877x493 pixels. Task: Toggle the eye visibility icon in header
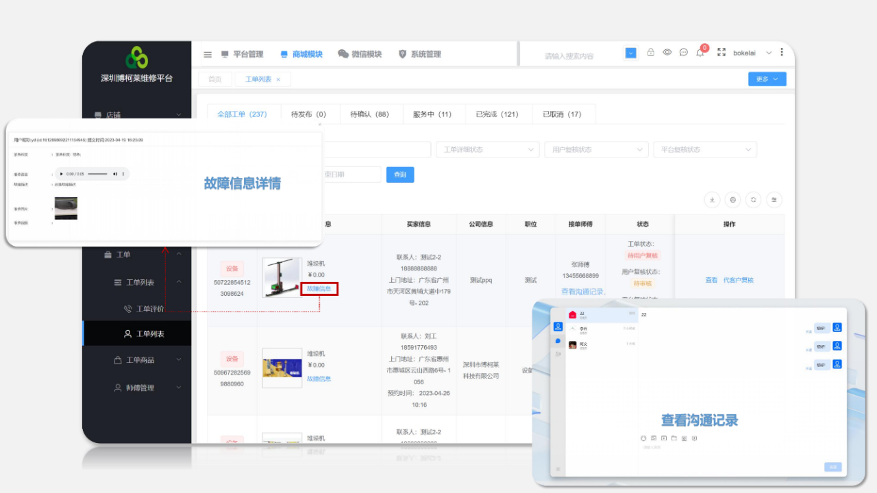tap(667, 53)
